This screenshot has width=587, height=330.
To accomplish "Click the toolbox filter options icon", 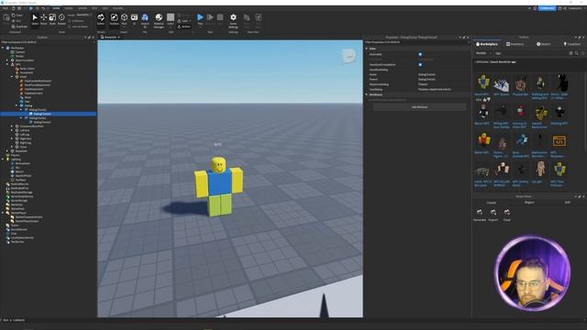I will pos(583,53).
